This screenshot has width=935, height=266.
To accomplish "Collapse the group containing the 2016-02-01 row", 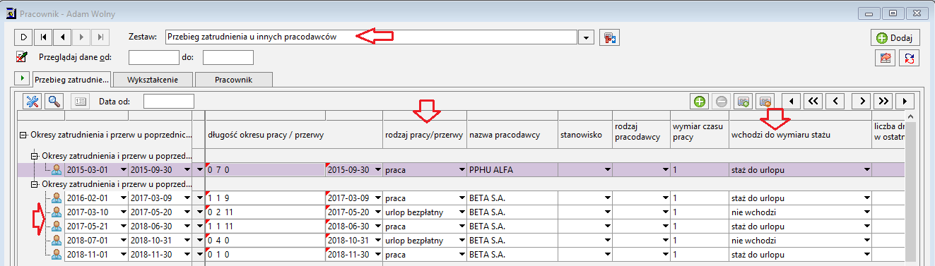I will click(x=34, y=183).
